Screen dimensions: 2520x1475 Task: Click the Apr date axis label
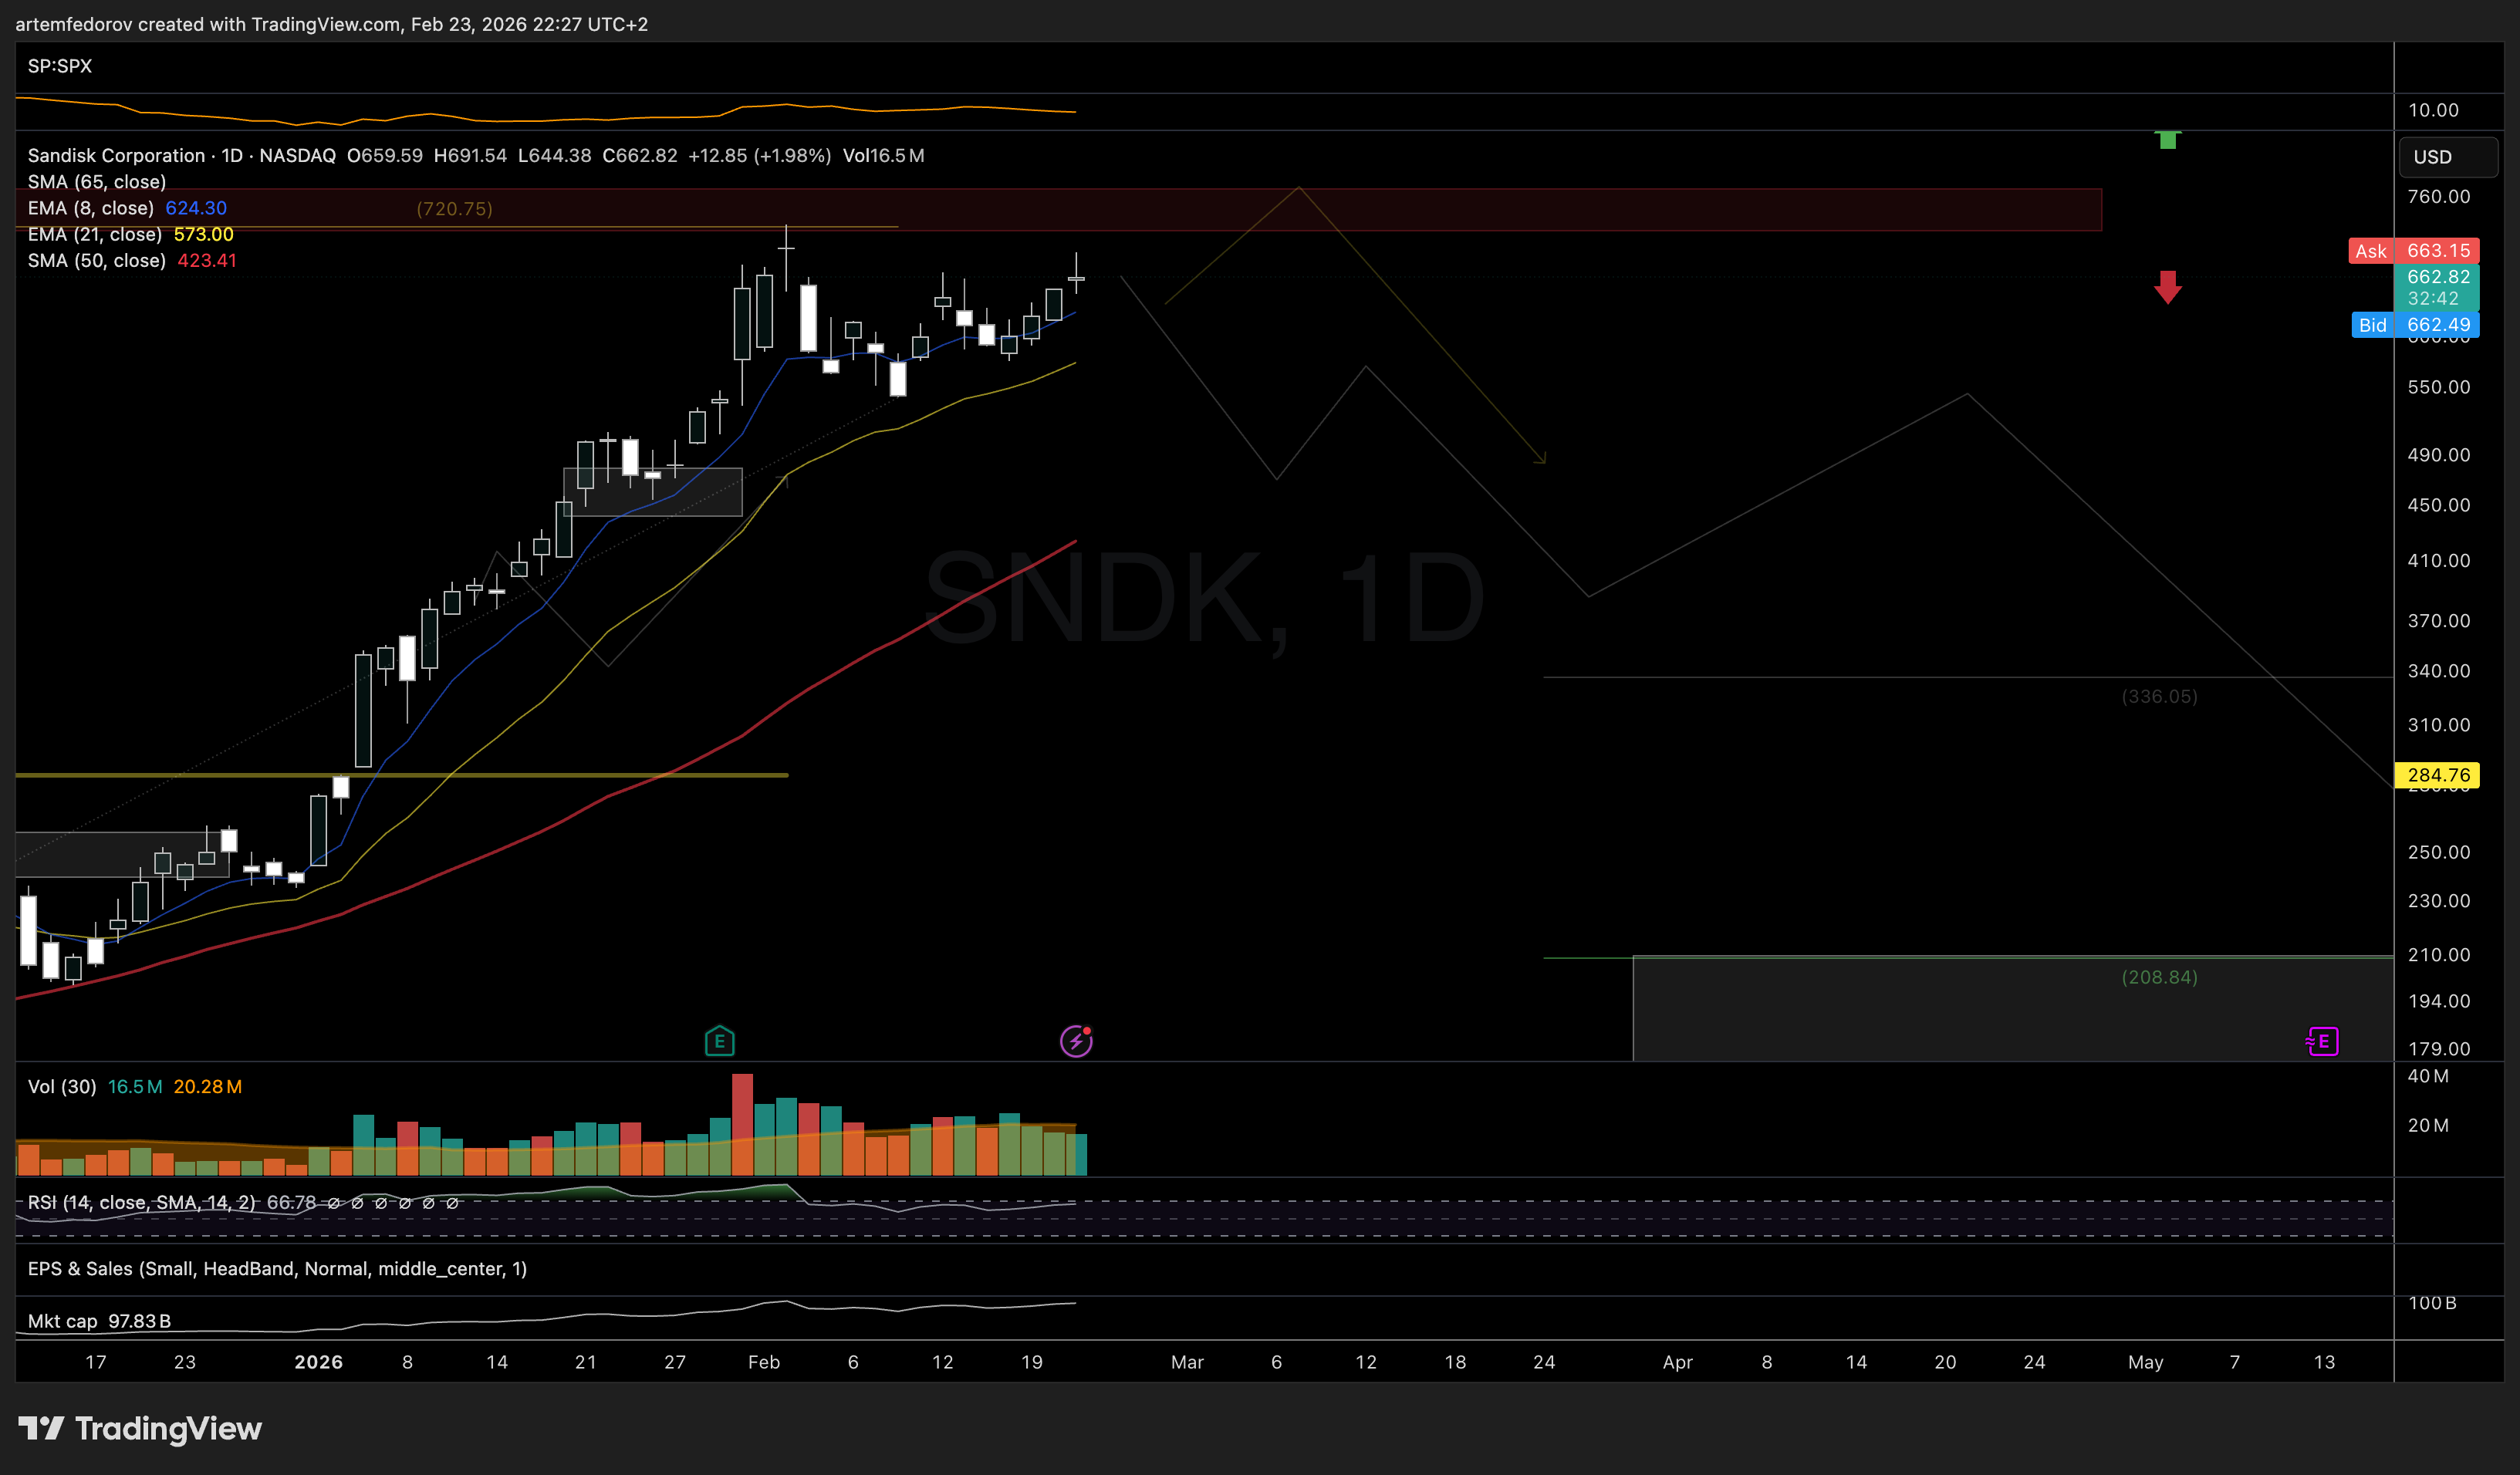[1677, 1362]
